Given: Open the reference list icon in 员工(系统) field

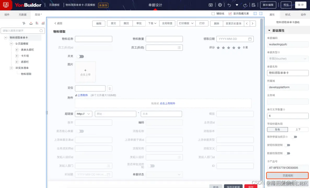Looking at the screenshot, I should tap(179, 48).
